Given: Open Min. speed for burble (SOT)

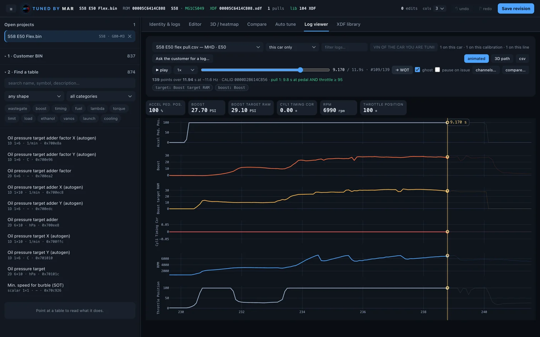Looking at the screenshot, I should pos(70,287).
